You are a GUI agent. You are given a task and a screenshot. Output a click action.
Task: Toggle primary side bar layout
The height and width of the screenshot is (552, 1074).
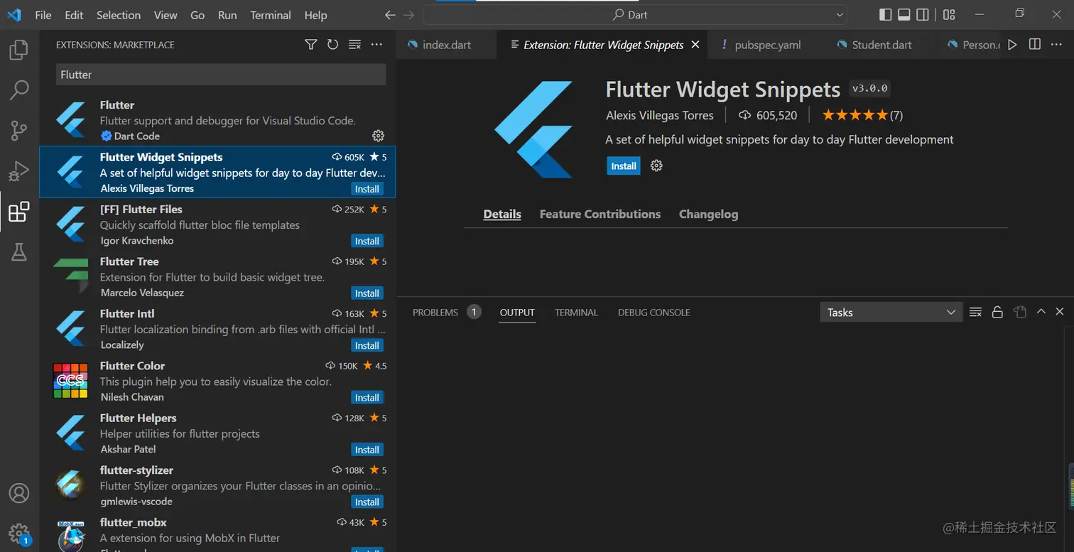coord(885,15)
